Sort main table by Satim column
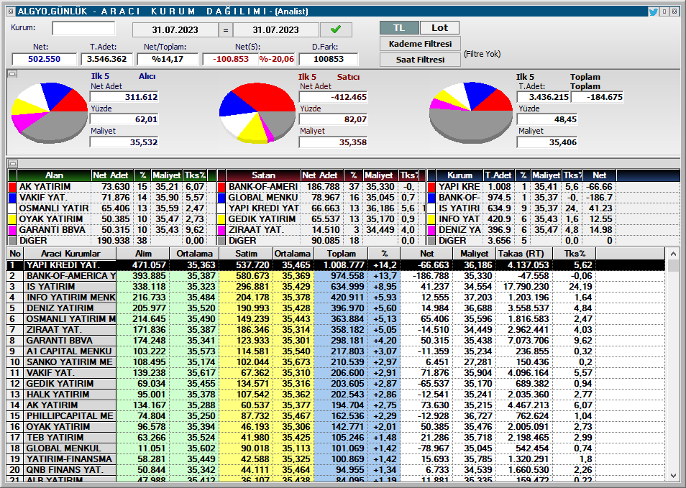 [x=246, y=254]
